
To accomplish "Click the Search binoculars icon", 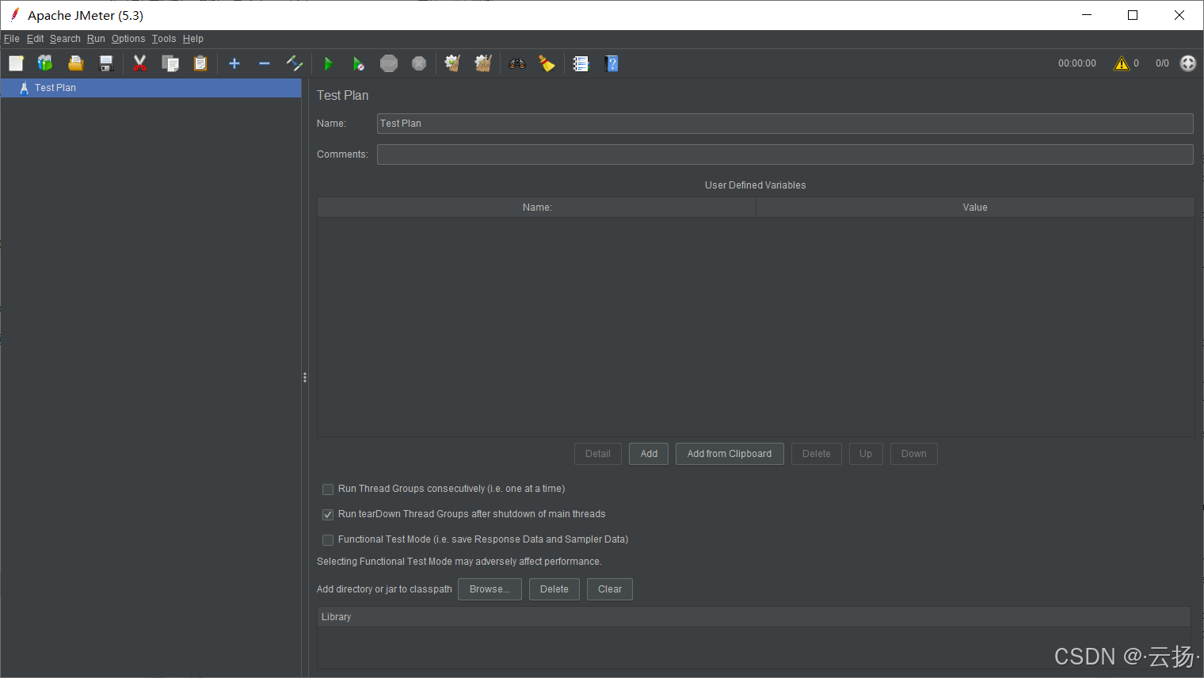I will 517,63.
